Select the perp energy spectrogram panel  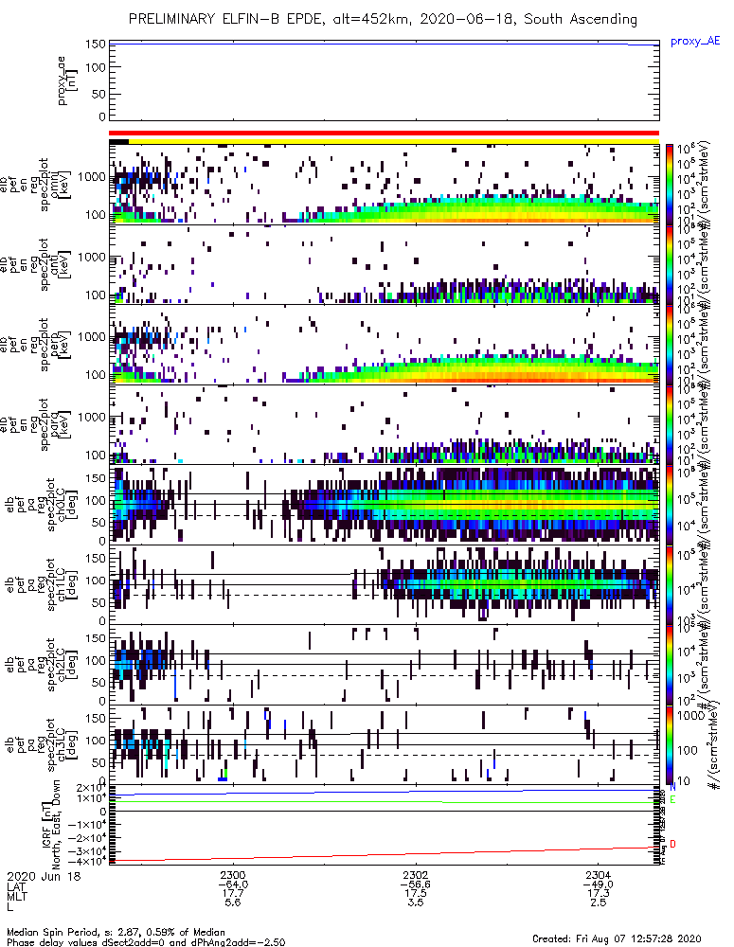coord(385,345)
